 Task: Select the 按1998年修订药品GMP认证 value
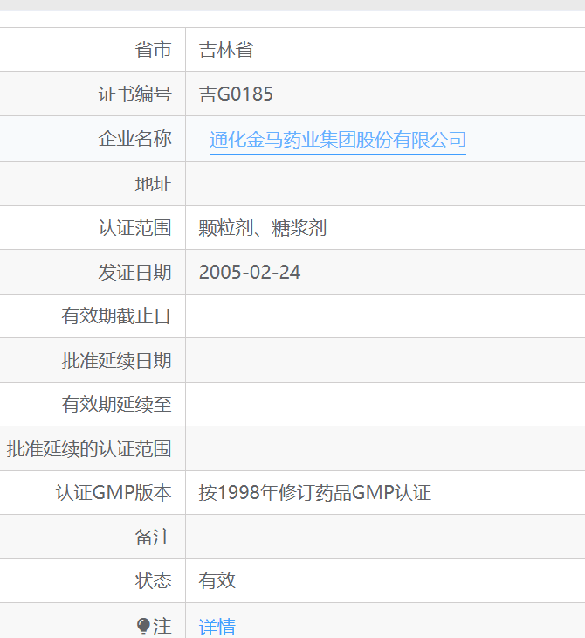pyautogui.click(x=314, y=493)
